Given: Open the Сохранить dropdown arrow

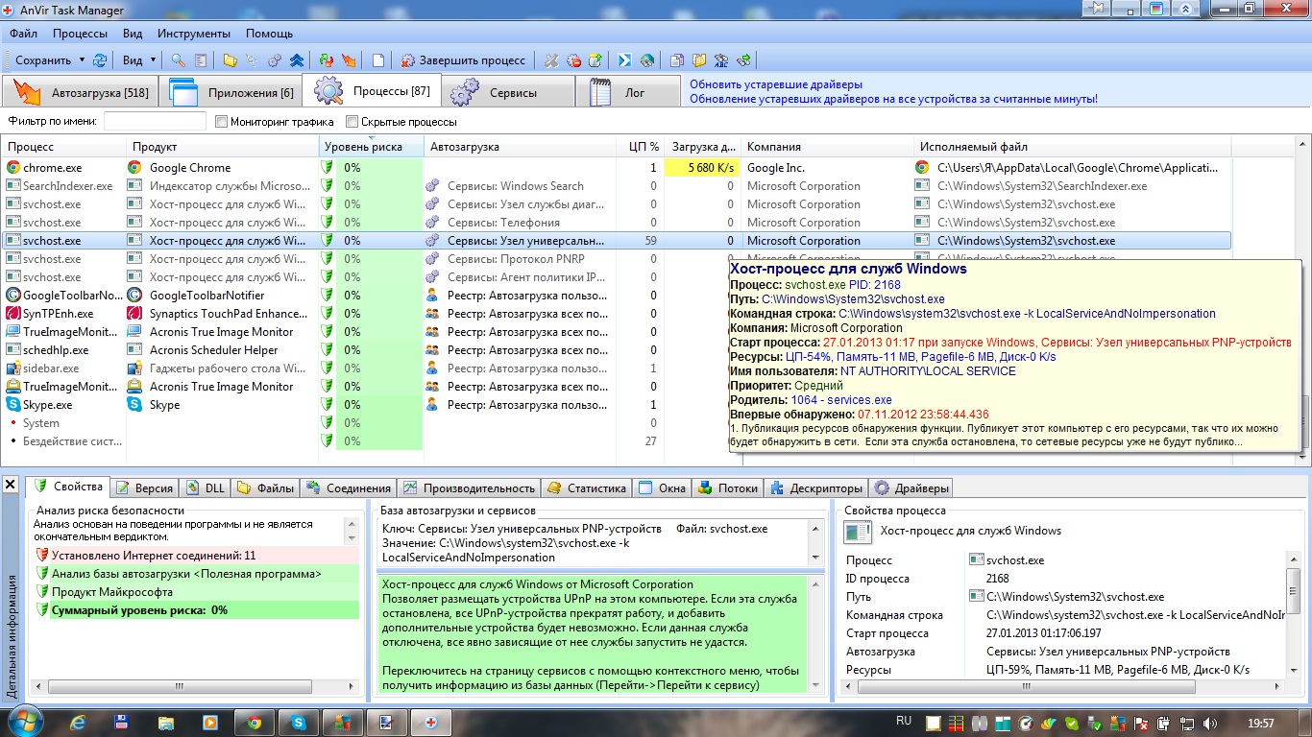Looking at the screenshot, I should (82, 60).
